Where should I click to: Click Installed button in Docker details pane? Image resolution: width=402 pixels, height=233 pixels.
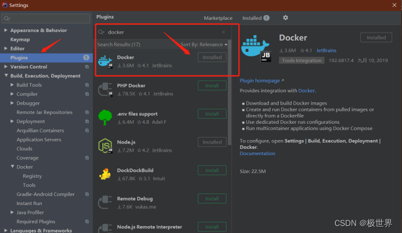[x=376, y=38]
